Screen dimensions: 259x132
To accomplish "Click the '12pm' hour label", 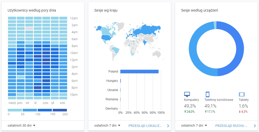I will click(x=74, y=60).
